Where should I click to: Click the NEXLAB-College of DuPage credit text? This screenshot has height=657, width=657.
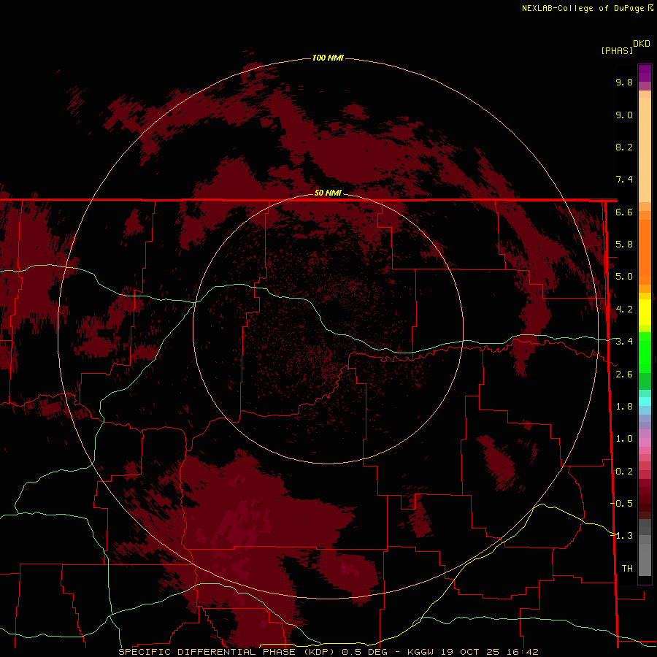click(x=587, y=8)
